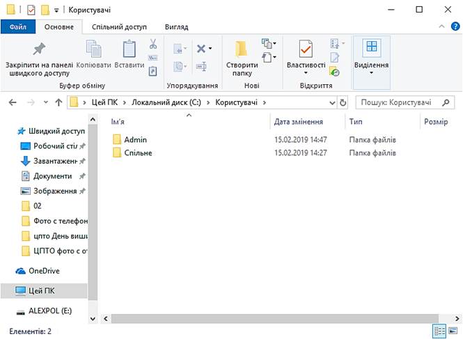The image size is (463, 339).
Task: Open the Виділення dropdown arrow
Action: click(x=372, y=73)
